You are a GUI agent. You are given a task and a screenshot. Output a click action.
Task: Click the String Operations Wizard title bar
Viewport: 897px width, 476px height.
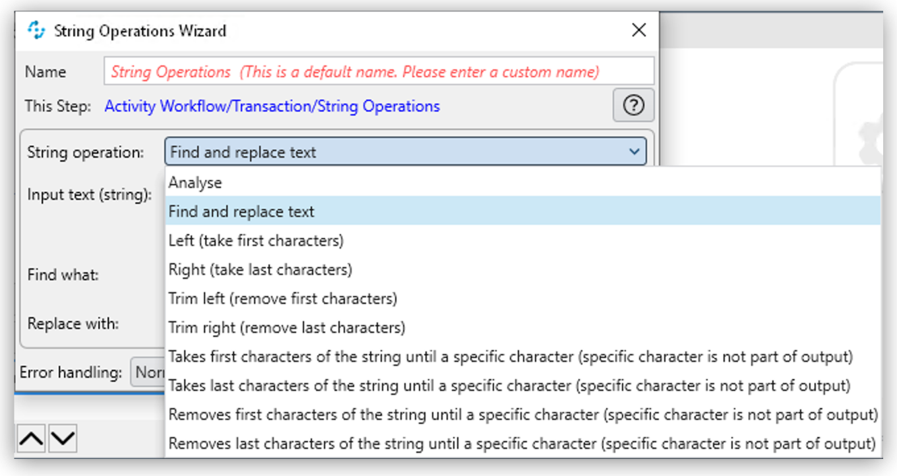(x=396, y=30)
